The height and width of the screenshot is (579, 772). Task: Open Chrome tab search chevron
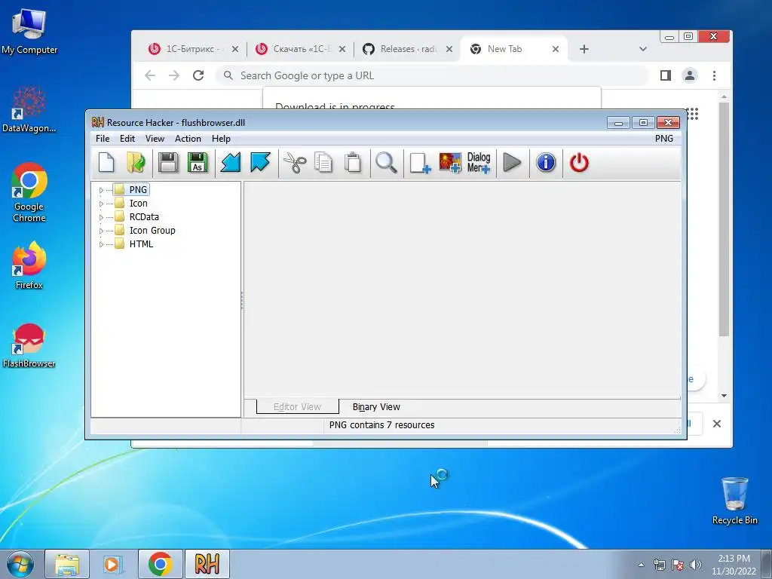tap(642, 49)
